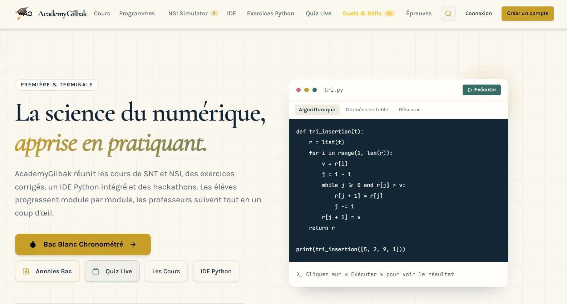Image resolution: width=567 pixels, height=304 pixels.
Task: Open Quiz Live in the top navigation
Action: tap(319, 13)
